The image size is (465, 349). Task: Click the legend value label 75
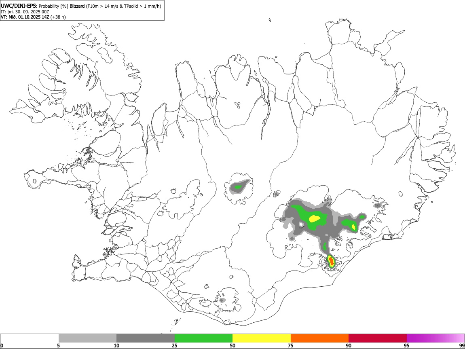coord(291,345)
